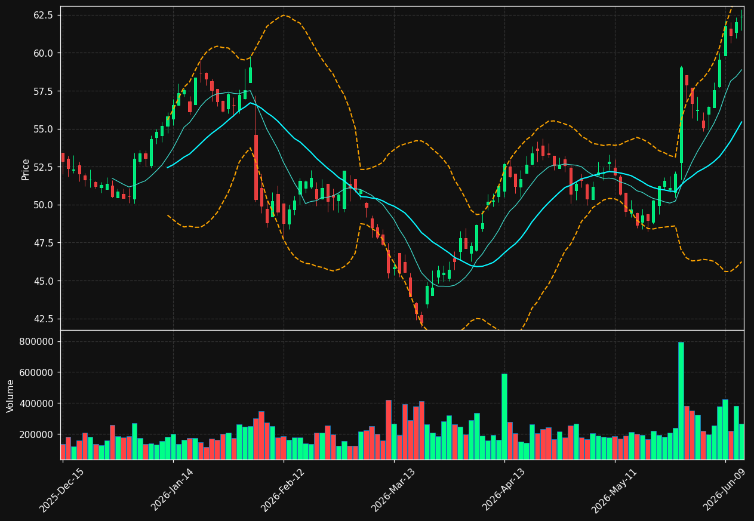Click the 2026-Mar-13 date label
Screen dimensions: 754x521
point(394,491)
